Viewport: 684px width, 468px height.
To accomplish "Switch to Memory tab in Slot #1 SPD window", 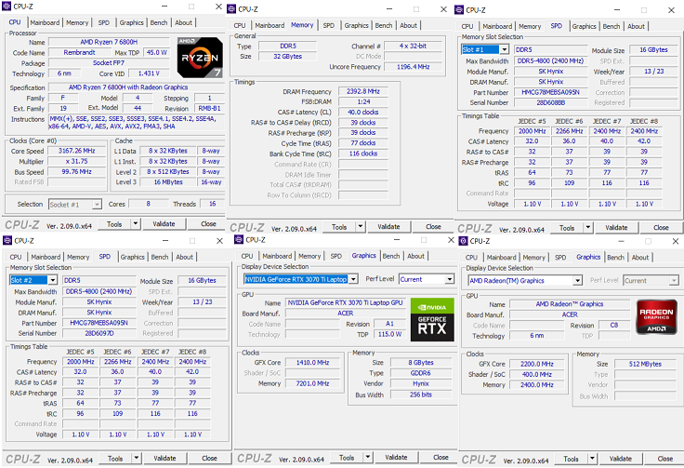I will tap(530, 26).
